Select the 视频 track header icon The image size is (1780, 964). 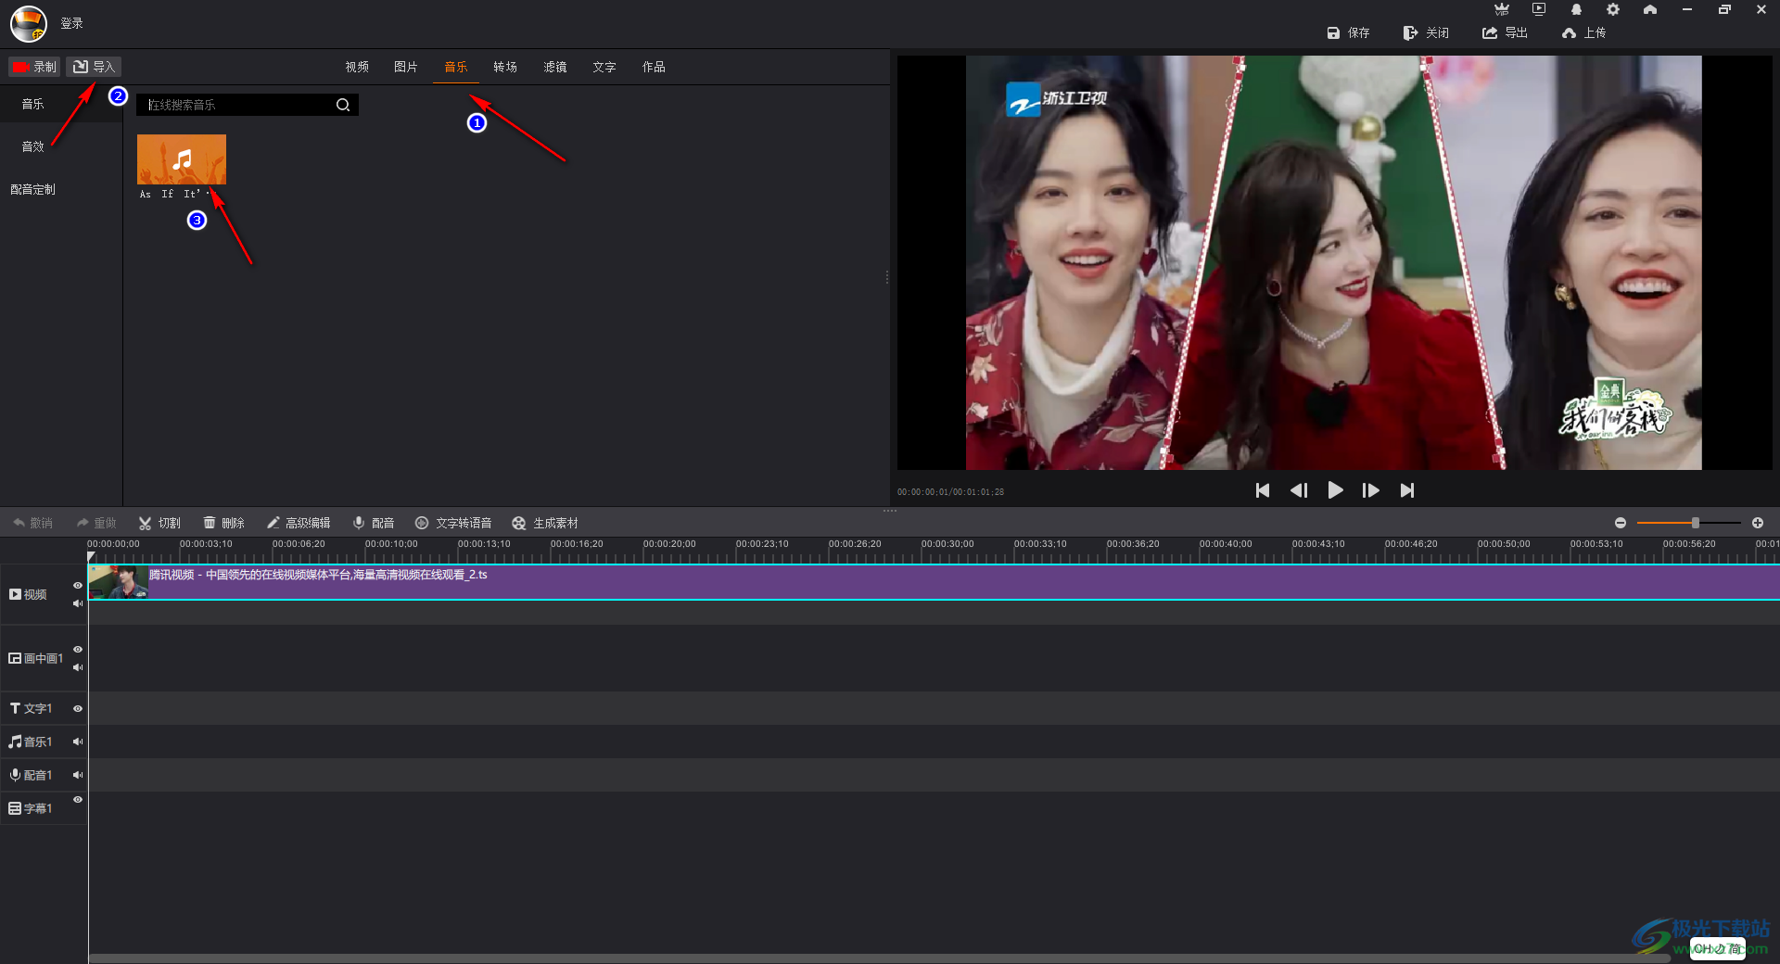click(x=15, y=594)
